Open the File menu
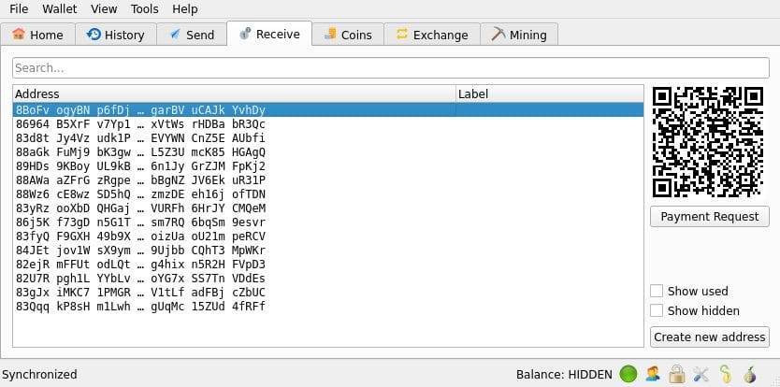Image resolution: width=780 pixels, height=387 pixels. pyautogui.click(x=19, y=9)
